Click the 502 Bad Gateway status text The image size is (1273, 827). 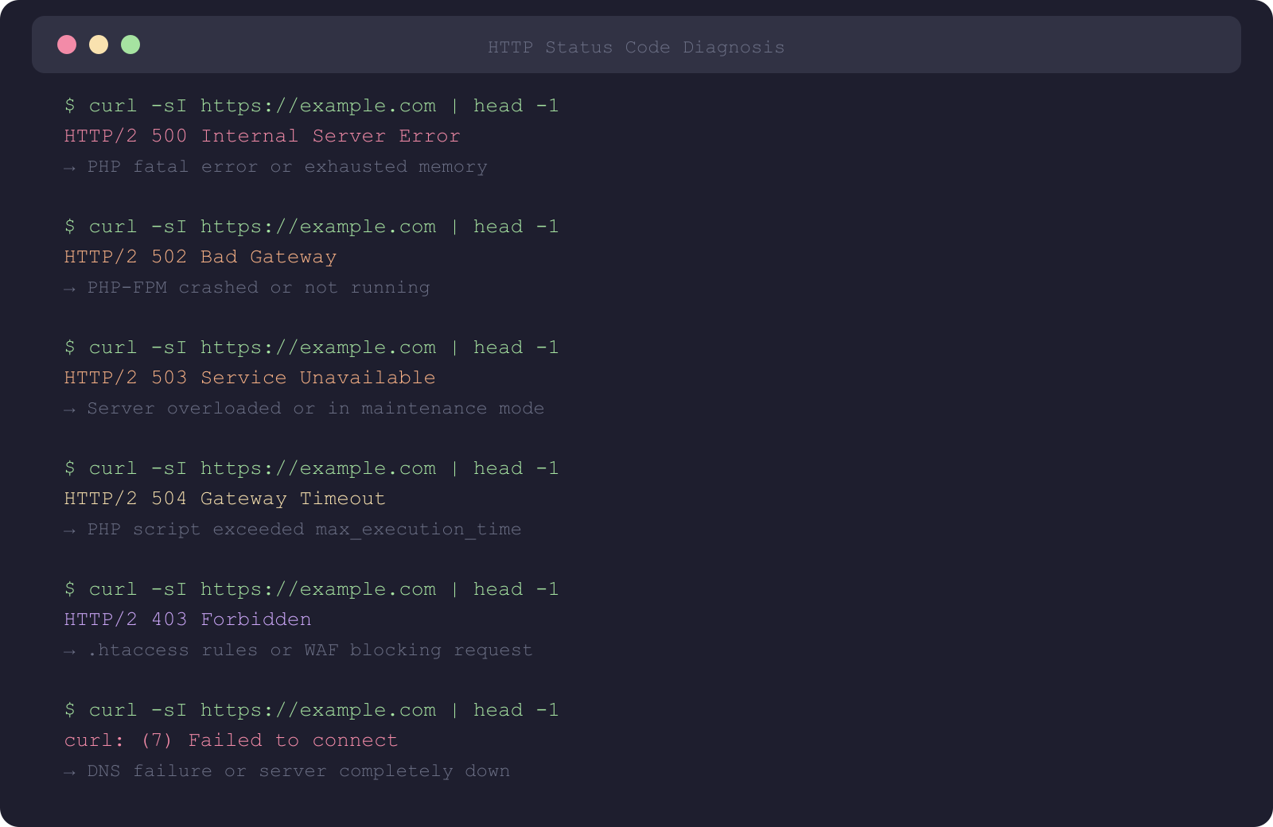point(200,256)
